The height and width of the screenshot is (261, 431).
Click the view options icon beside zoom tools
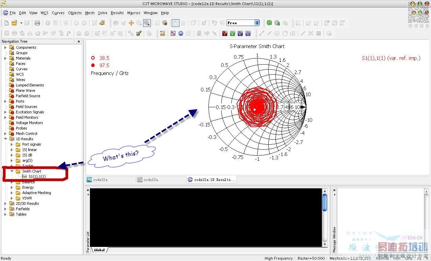(x=165, y=23)
